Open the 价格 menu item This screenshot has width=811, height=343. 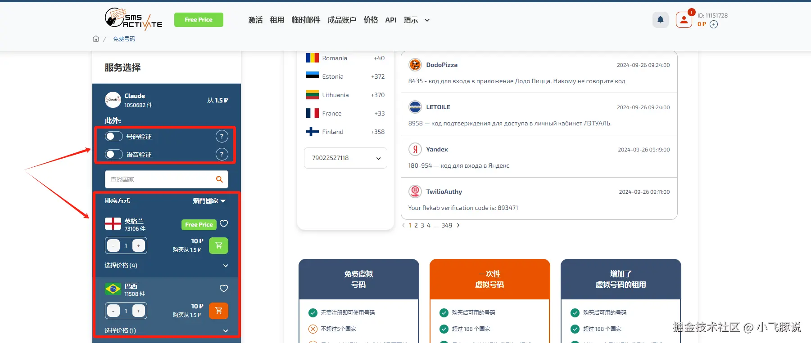tap(371, 20)
